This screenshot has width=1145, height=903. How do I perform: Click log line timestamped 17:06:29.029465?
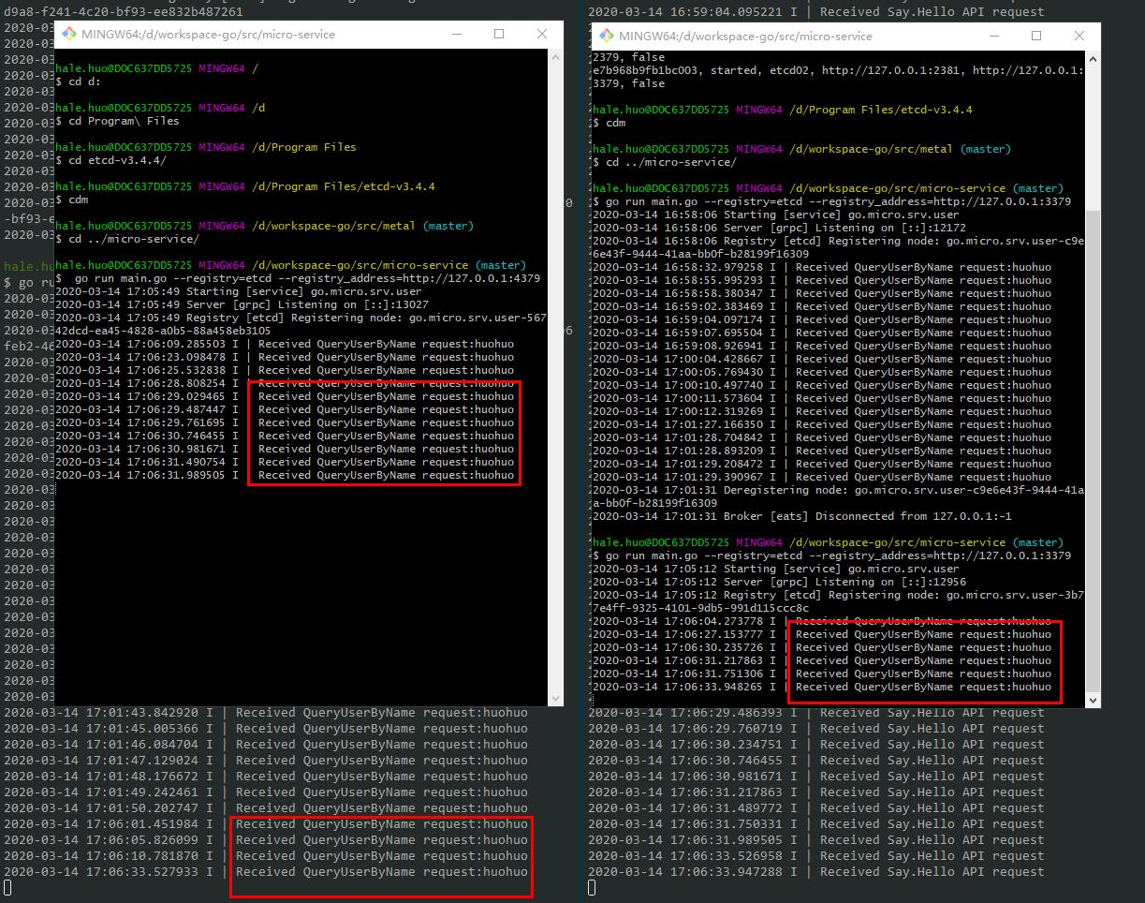(285, 396)
